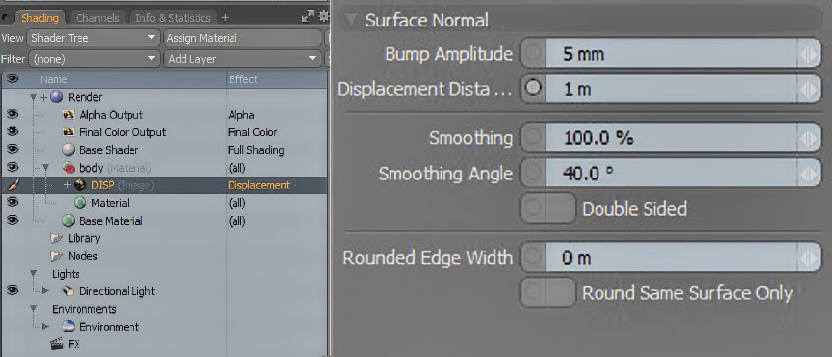This screenshot has width=832, height=357.
Task: Click the Alpha Output icon
Action: point(68,115)
